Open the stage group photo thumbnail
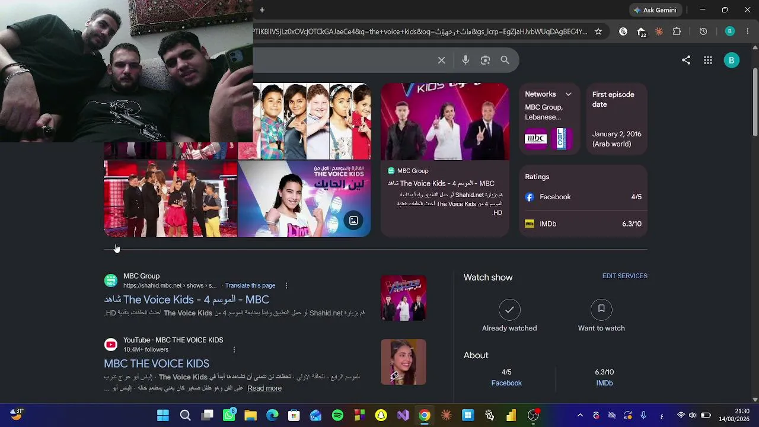This screenshot has width=759, height=427. pyautogui.click(x=170, y=199)
